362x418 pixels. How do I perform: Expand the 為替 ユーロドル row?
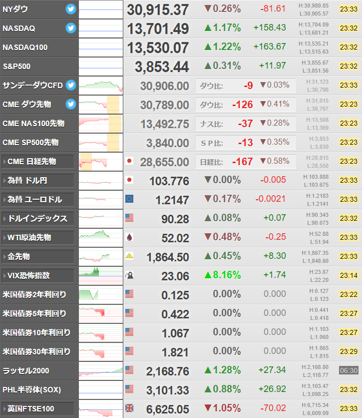coord(38,199)
